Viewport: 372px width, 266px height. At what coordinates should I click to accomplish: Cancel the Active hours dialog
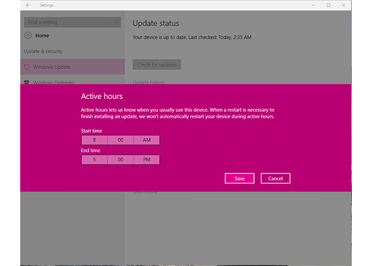pos(275,178)
